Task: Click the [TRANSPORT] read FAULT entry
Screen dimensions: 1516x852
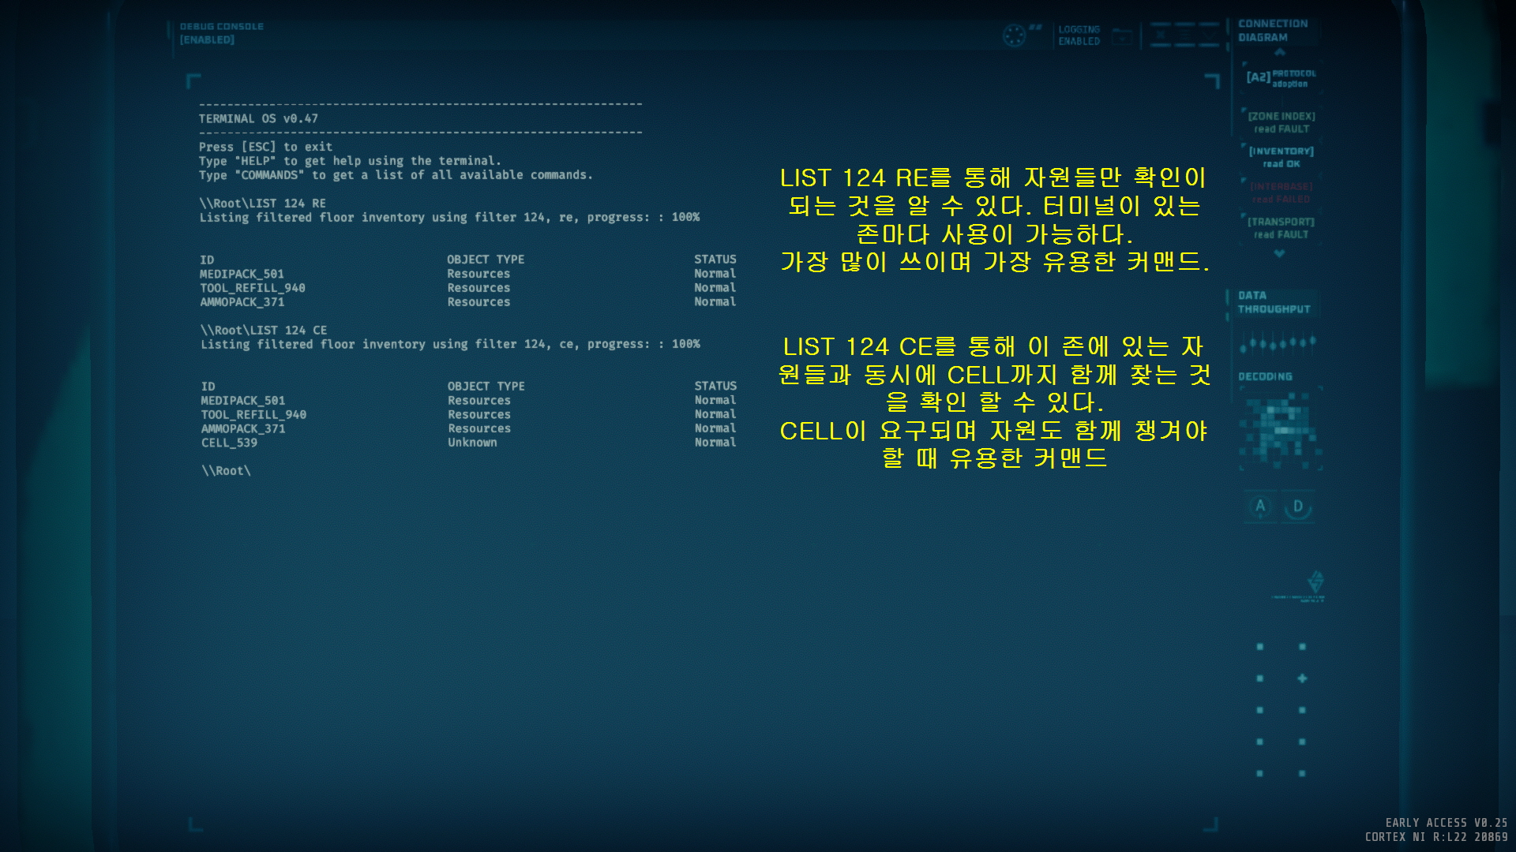Action: tap(1281, 228)
